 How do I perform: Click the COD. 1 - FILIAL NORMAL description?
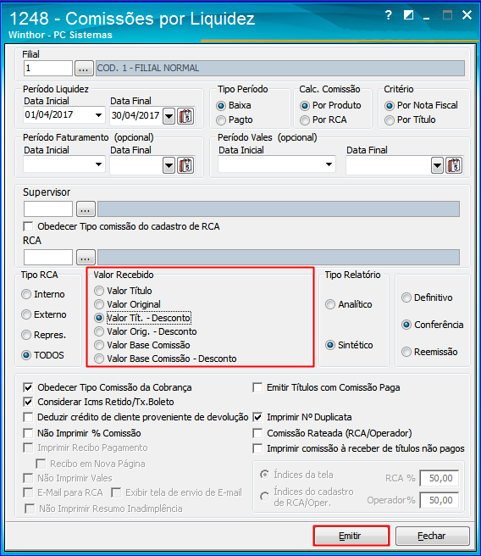coord(280,68)
